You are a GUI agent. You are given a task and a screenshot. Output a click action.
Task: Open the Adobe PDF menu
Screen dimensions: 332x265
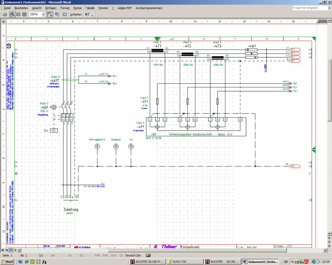click(125, 8)
